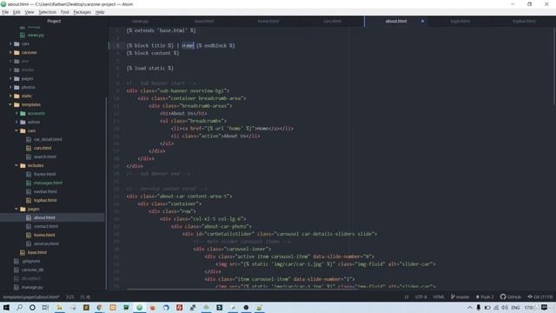
Task: Collapse the includes folder arrow
Action: tap(17, 165)
